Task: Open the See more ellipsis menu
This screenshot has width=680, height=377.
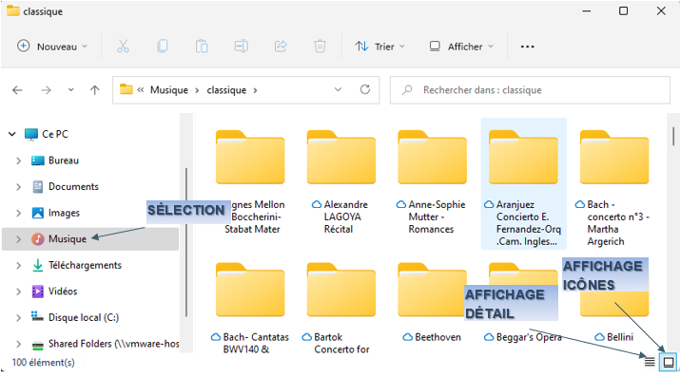Action: click(x=527, y=47)
